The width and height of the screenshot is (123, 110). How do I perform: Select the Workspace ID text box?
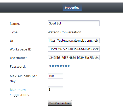(73, 49)
